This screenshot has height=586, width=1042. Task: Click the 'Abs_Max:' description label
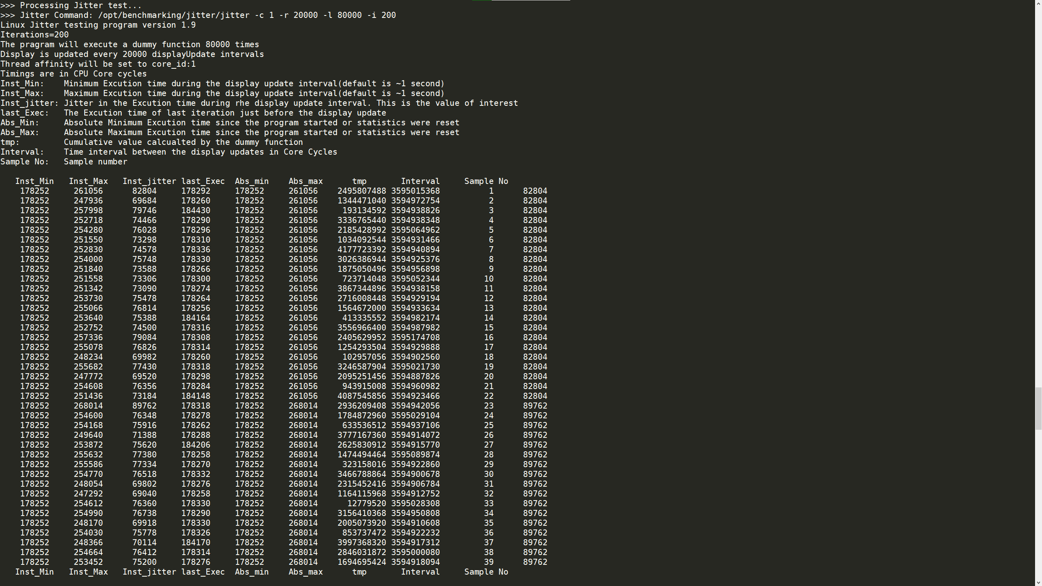[x=20, y=132]
